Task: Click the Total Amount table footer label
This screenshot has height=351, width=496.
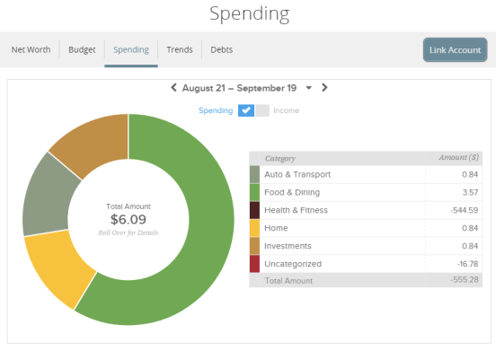Action: pos(288,281)
